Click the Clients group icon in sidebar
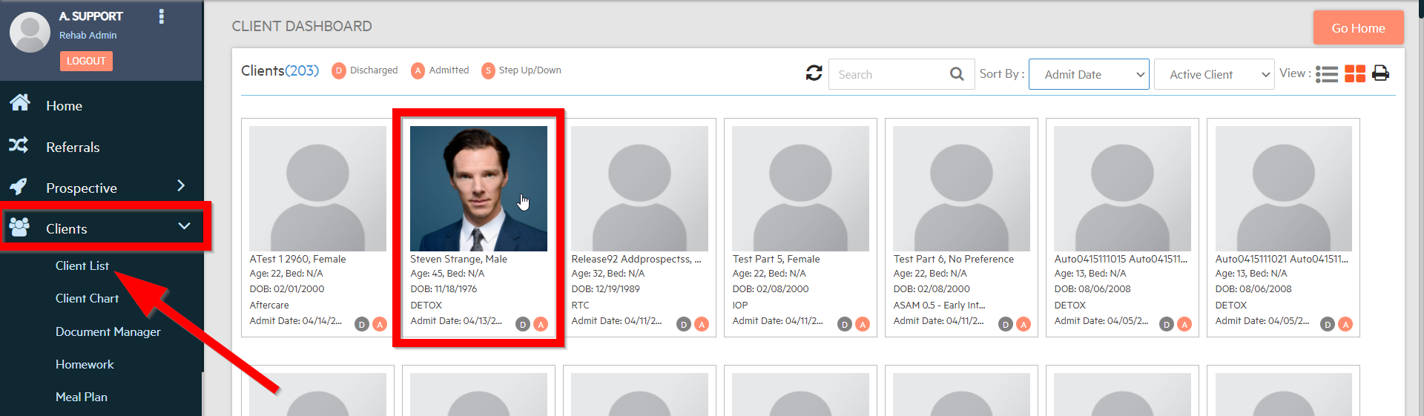 pos(19,227)
